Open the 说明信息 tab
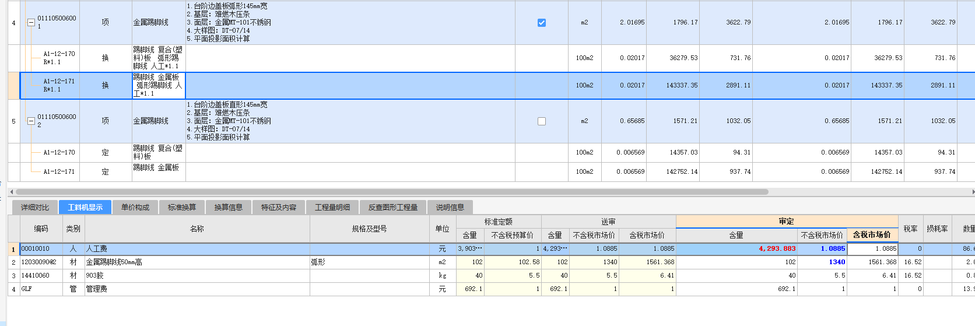975x326 pixels. pyautogui.click(x=450, y=207)
